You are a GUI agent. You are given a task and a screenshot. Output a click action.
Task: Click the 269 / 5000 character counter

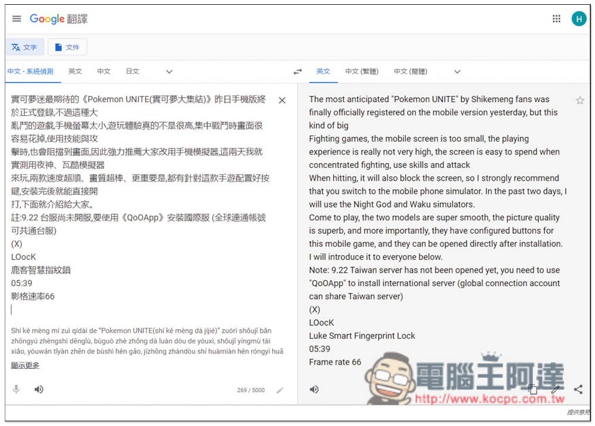251,390
